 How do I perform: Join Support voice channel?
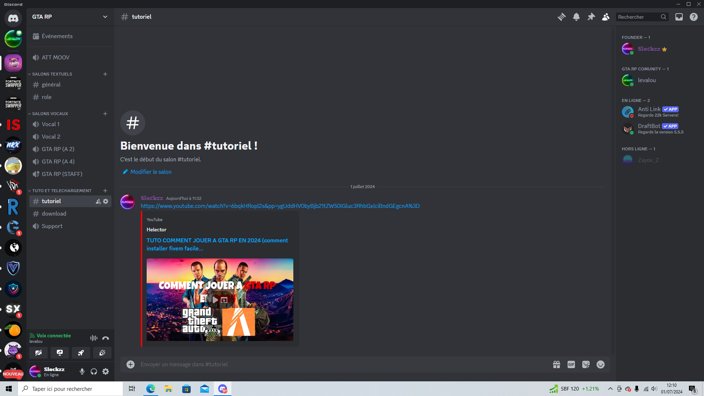(70, 226)
